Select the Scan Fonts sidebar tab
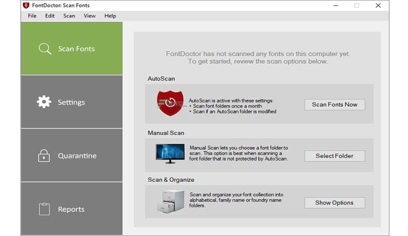 [72, 48]
